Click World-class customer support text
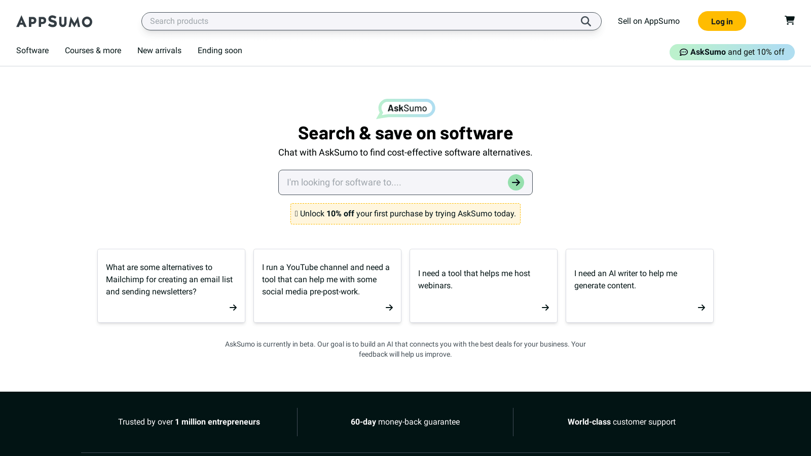The width and height of the screenshot is (811, 456). pos(621,422)
